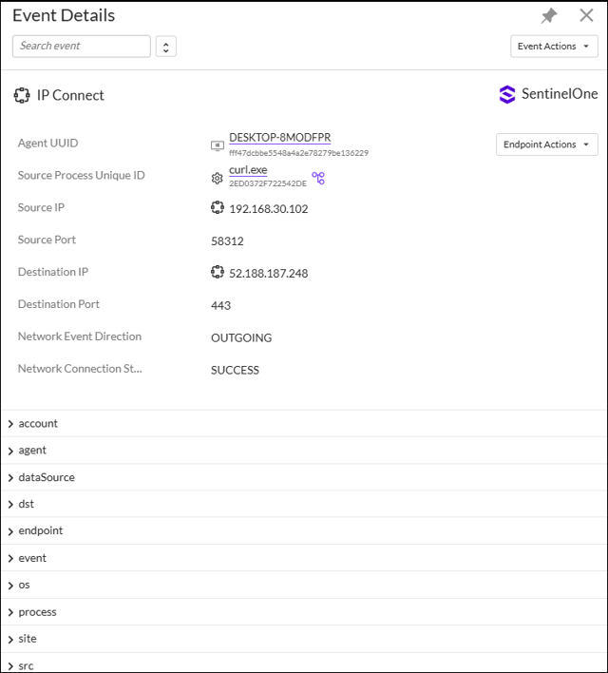Click the SentinelOne logo

pos(548,94)
